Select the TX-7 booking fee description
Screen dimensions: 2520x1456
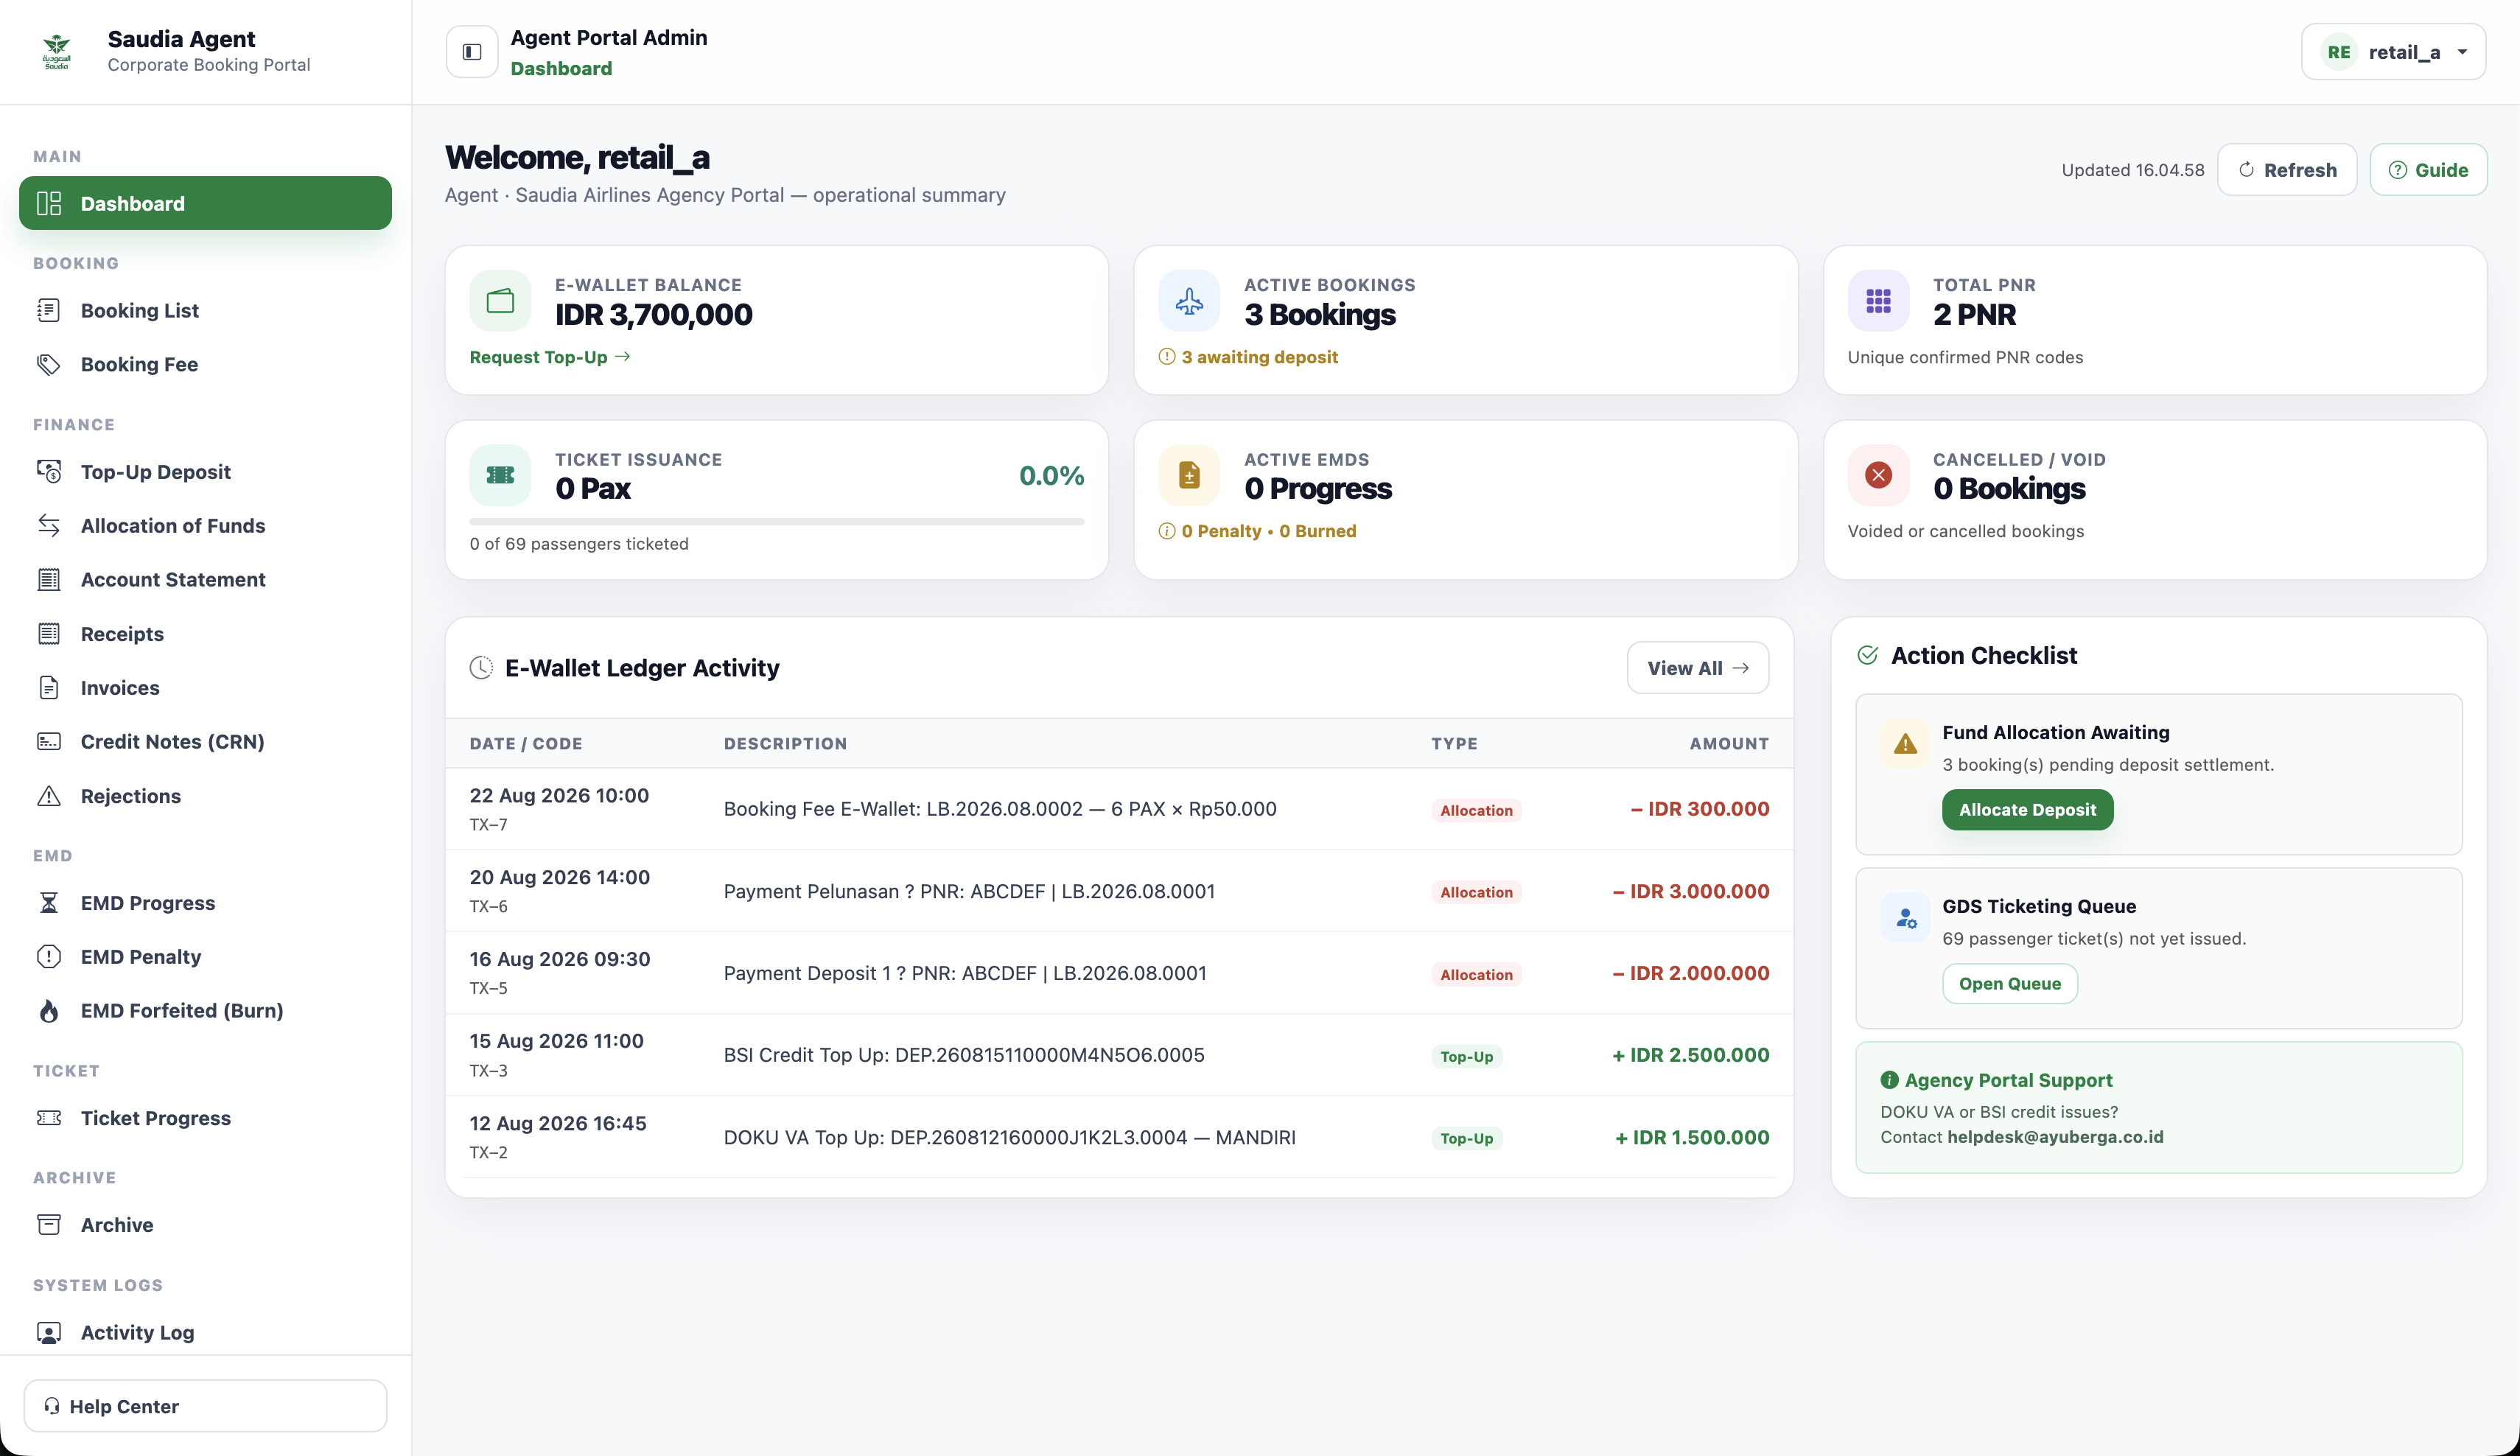pyautogui.click(x=1000, y=809)
